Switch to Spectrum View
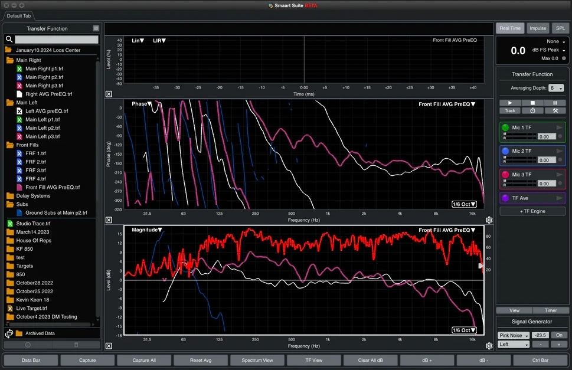 click(257, 360)
